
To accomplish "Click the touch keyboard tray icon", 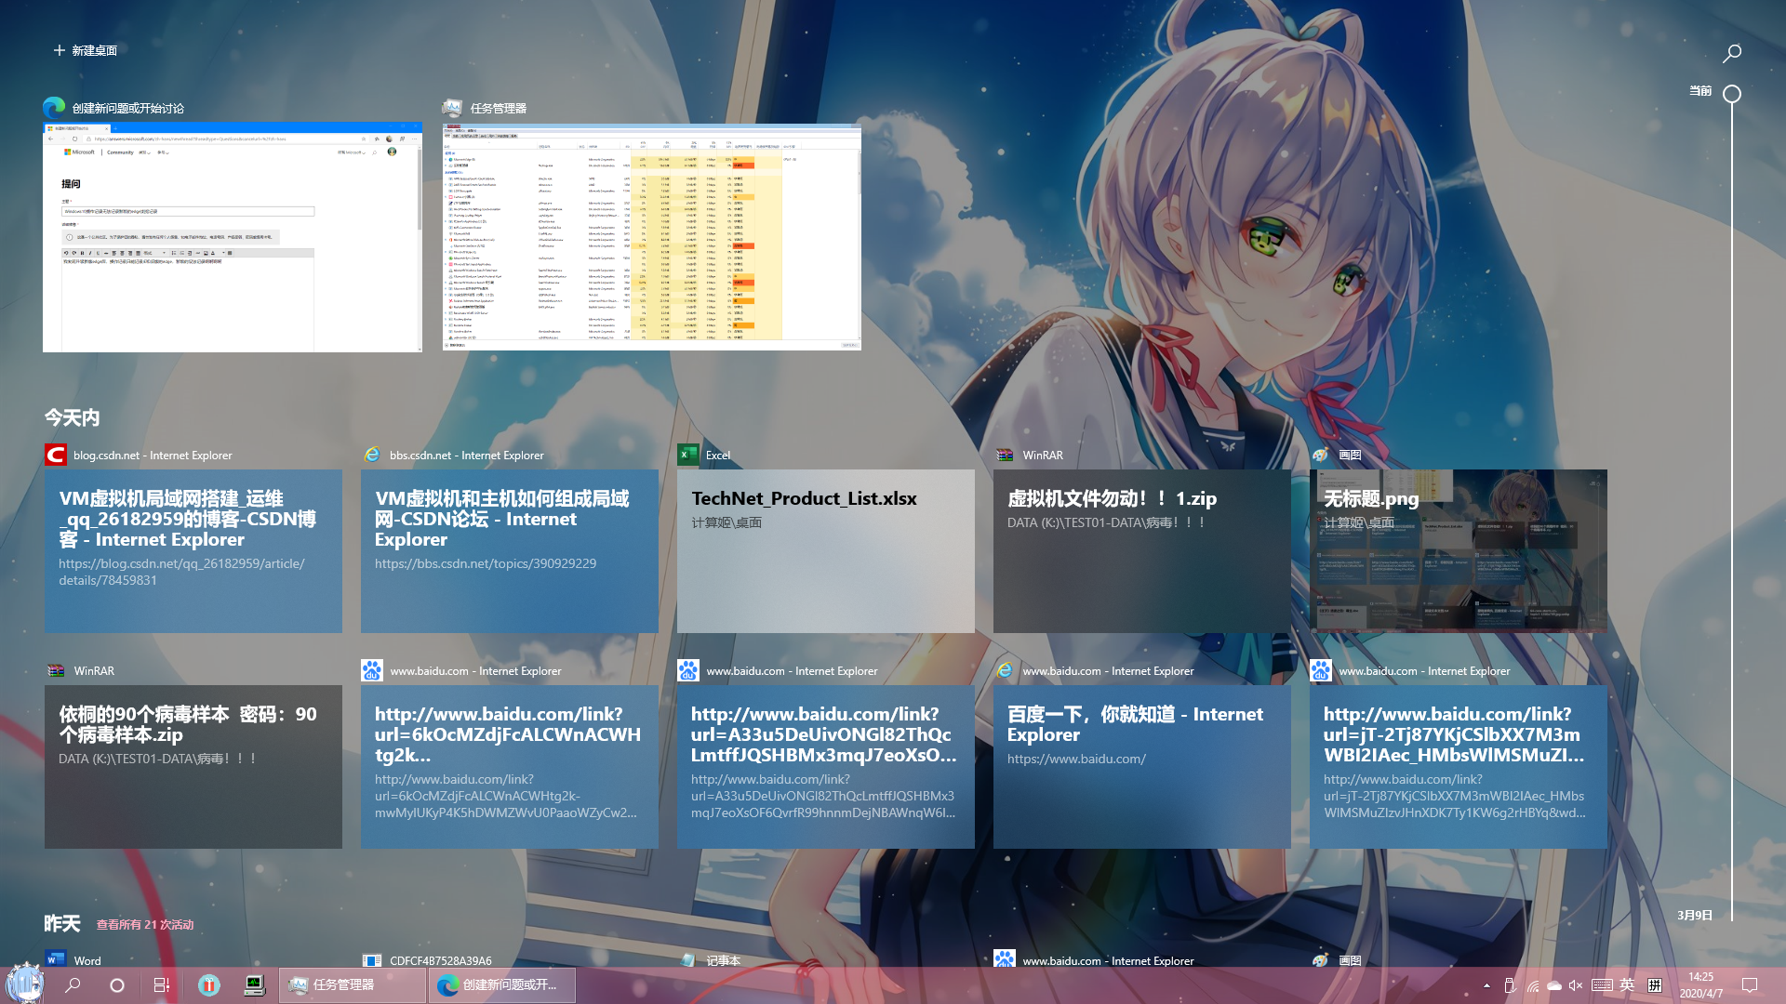I will tap(1602, 985).
